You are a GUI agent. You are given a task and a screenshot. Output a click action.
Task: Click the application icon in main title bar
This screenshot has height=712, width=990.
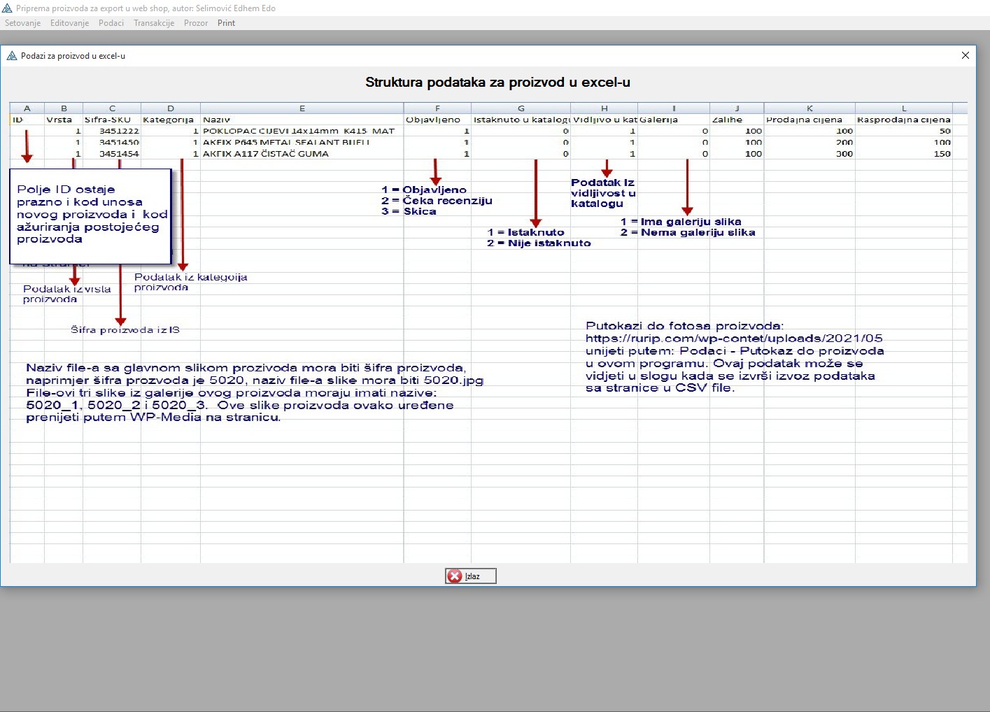point(8,8)
